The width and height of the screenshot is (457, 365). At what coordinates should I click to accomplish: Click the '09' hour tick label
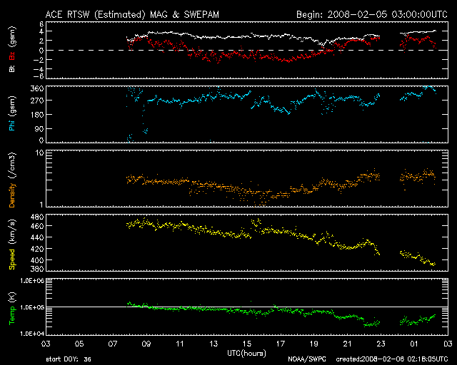point(146,344)
